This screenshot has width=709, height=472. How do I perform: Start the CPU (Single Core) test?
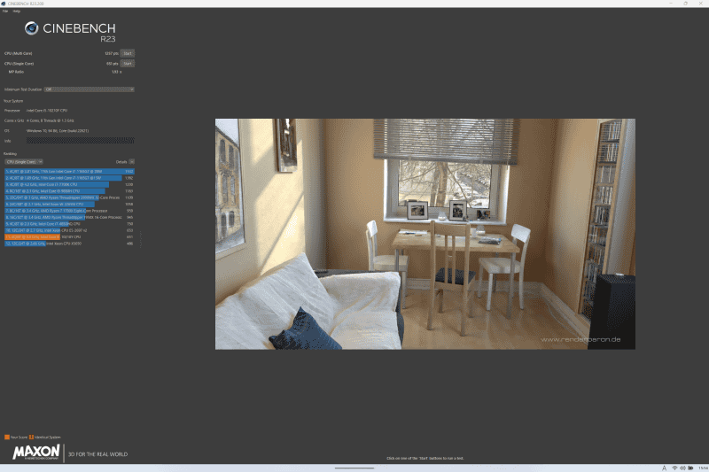[x=128, y=64]
